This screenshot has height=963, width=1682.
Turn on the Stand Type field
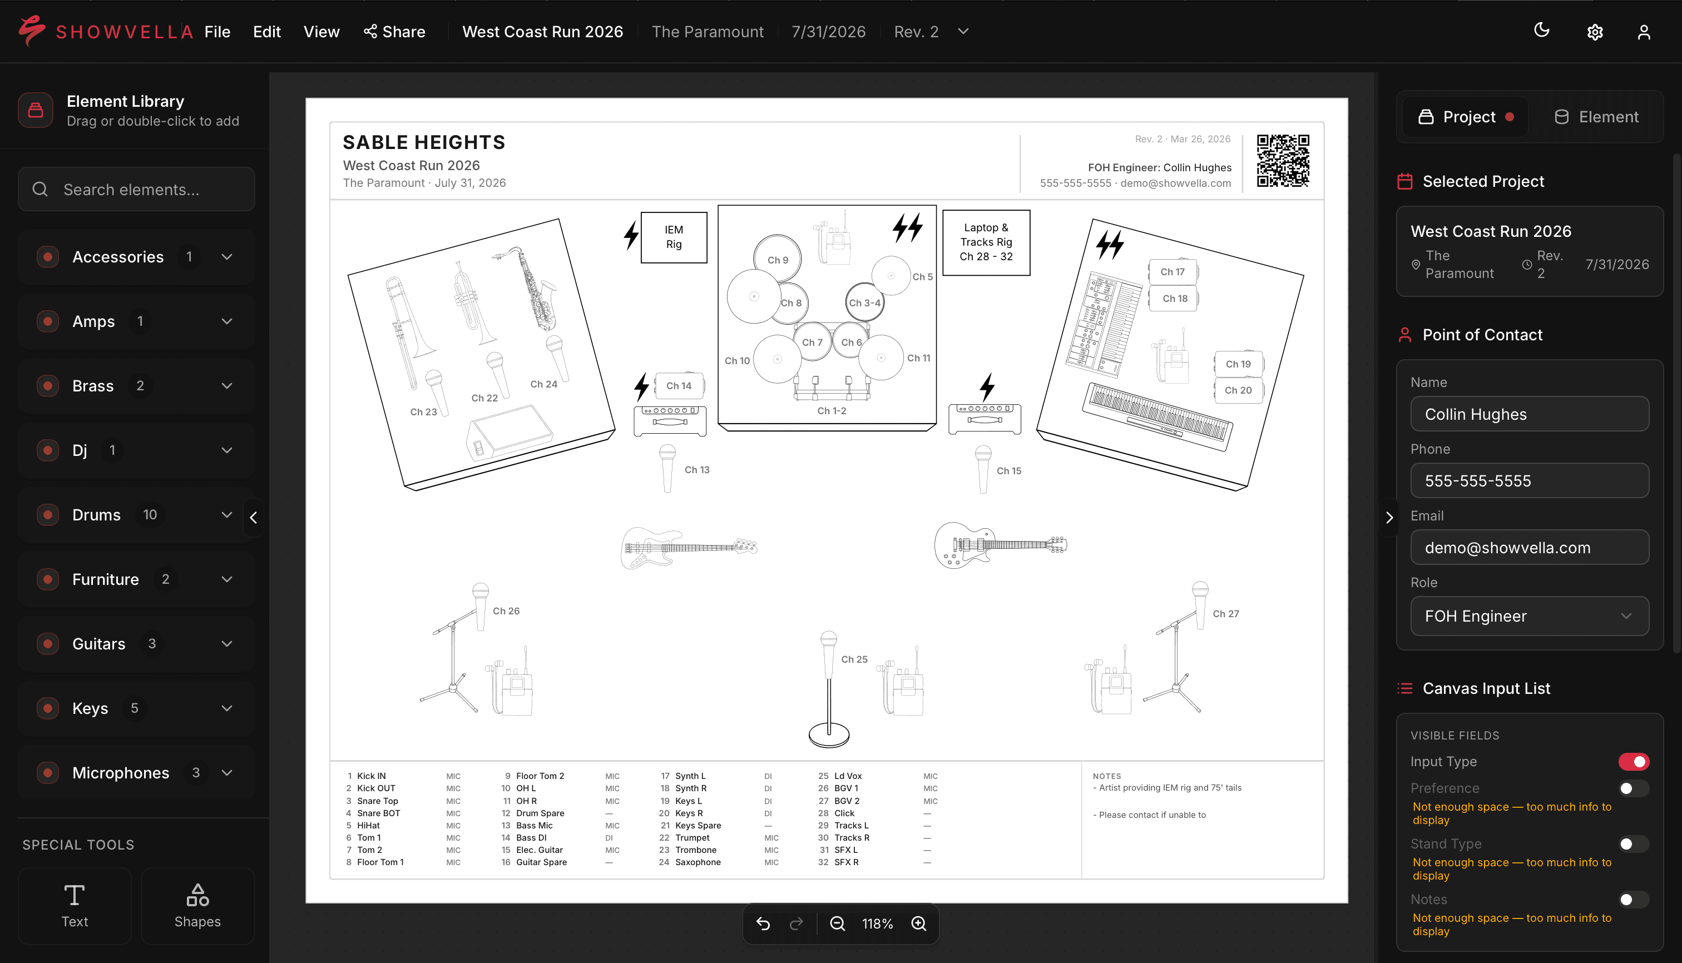coord(1633,843)
